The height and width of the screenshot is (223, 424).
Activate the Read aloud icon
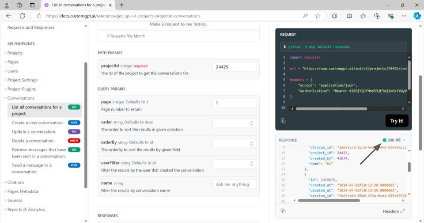pos(305,16)
